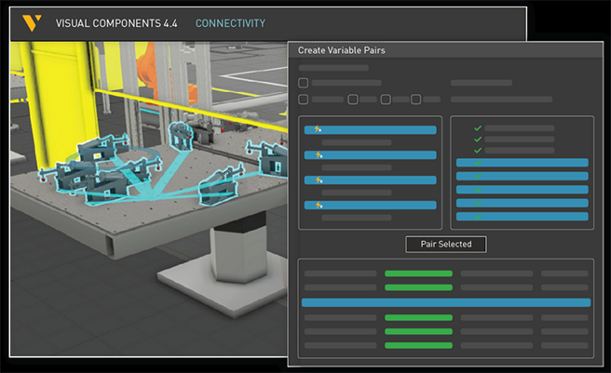Open the Connectivity tab
This screenshot has width=611, height=373.
click(x=230, y=23)
